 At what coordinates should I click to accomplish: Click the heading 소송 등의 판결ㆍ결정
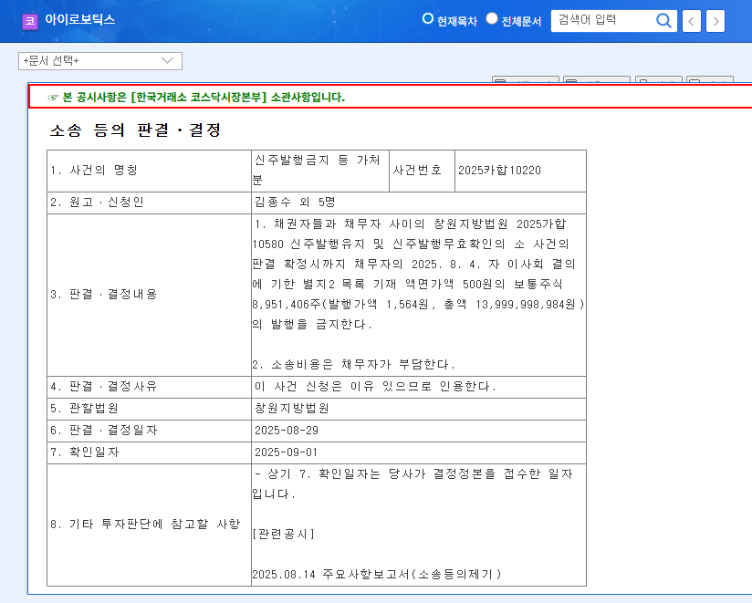coord(135,130)
